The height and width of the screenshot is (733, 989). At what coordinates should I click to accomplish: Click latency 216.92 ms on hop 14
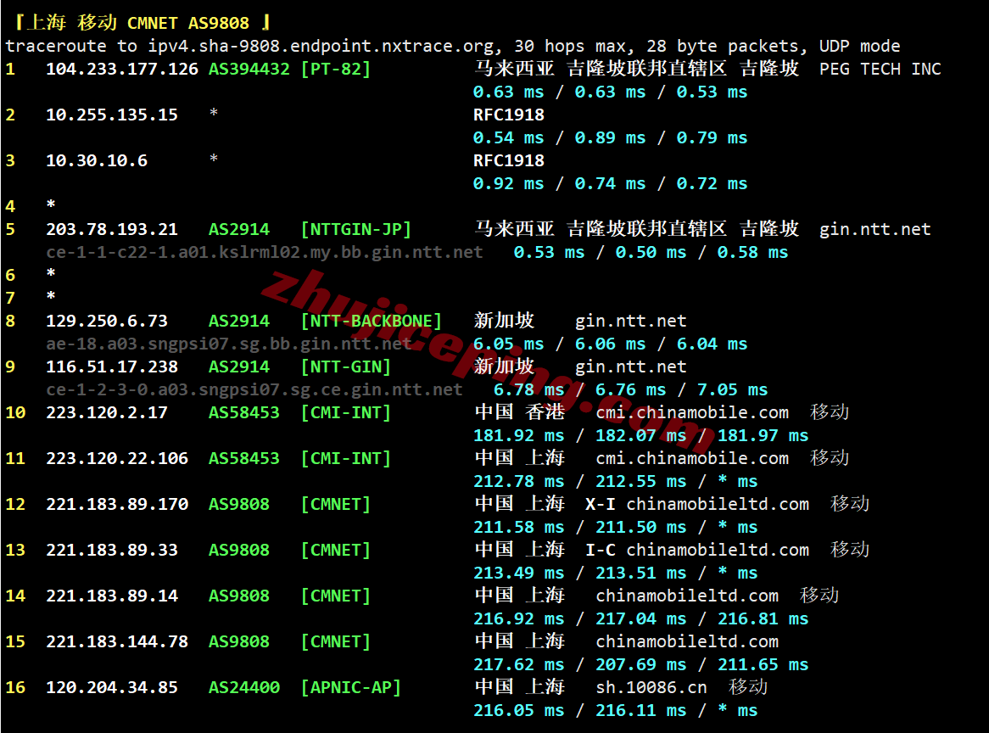coord(518,618)
